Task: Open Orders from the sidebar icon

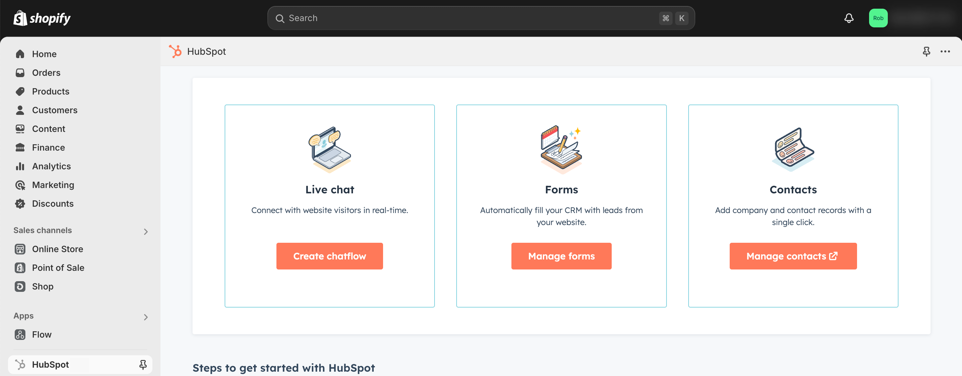Action: [20, 72]
